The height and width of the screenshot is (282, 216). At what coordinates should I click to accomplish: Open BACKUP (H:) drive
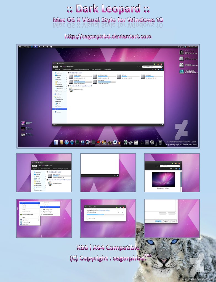[104, 82]
